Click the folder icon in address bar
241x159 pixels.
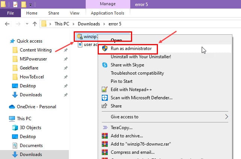click(x=44, y=24)
